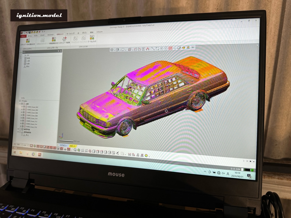Open the テクスチャ ribbon tab
Viewport: 291px width, 218px height.
pos(99,32)
